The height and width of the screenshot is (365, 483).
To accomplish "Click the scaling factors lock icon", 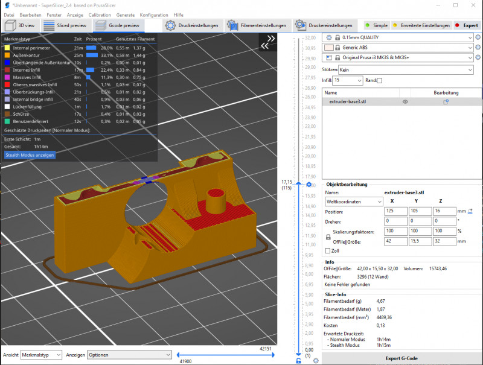I will (x=328, y=237).
